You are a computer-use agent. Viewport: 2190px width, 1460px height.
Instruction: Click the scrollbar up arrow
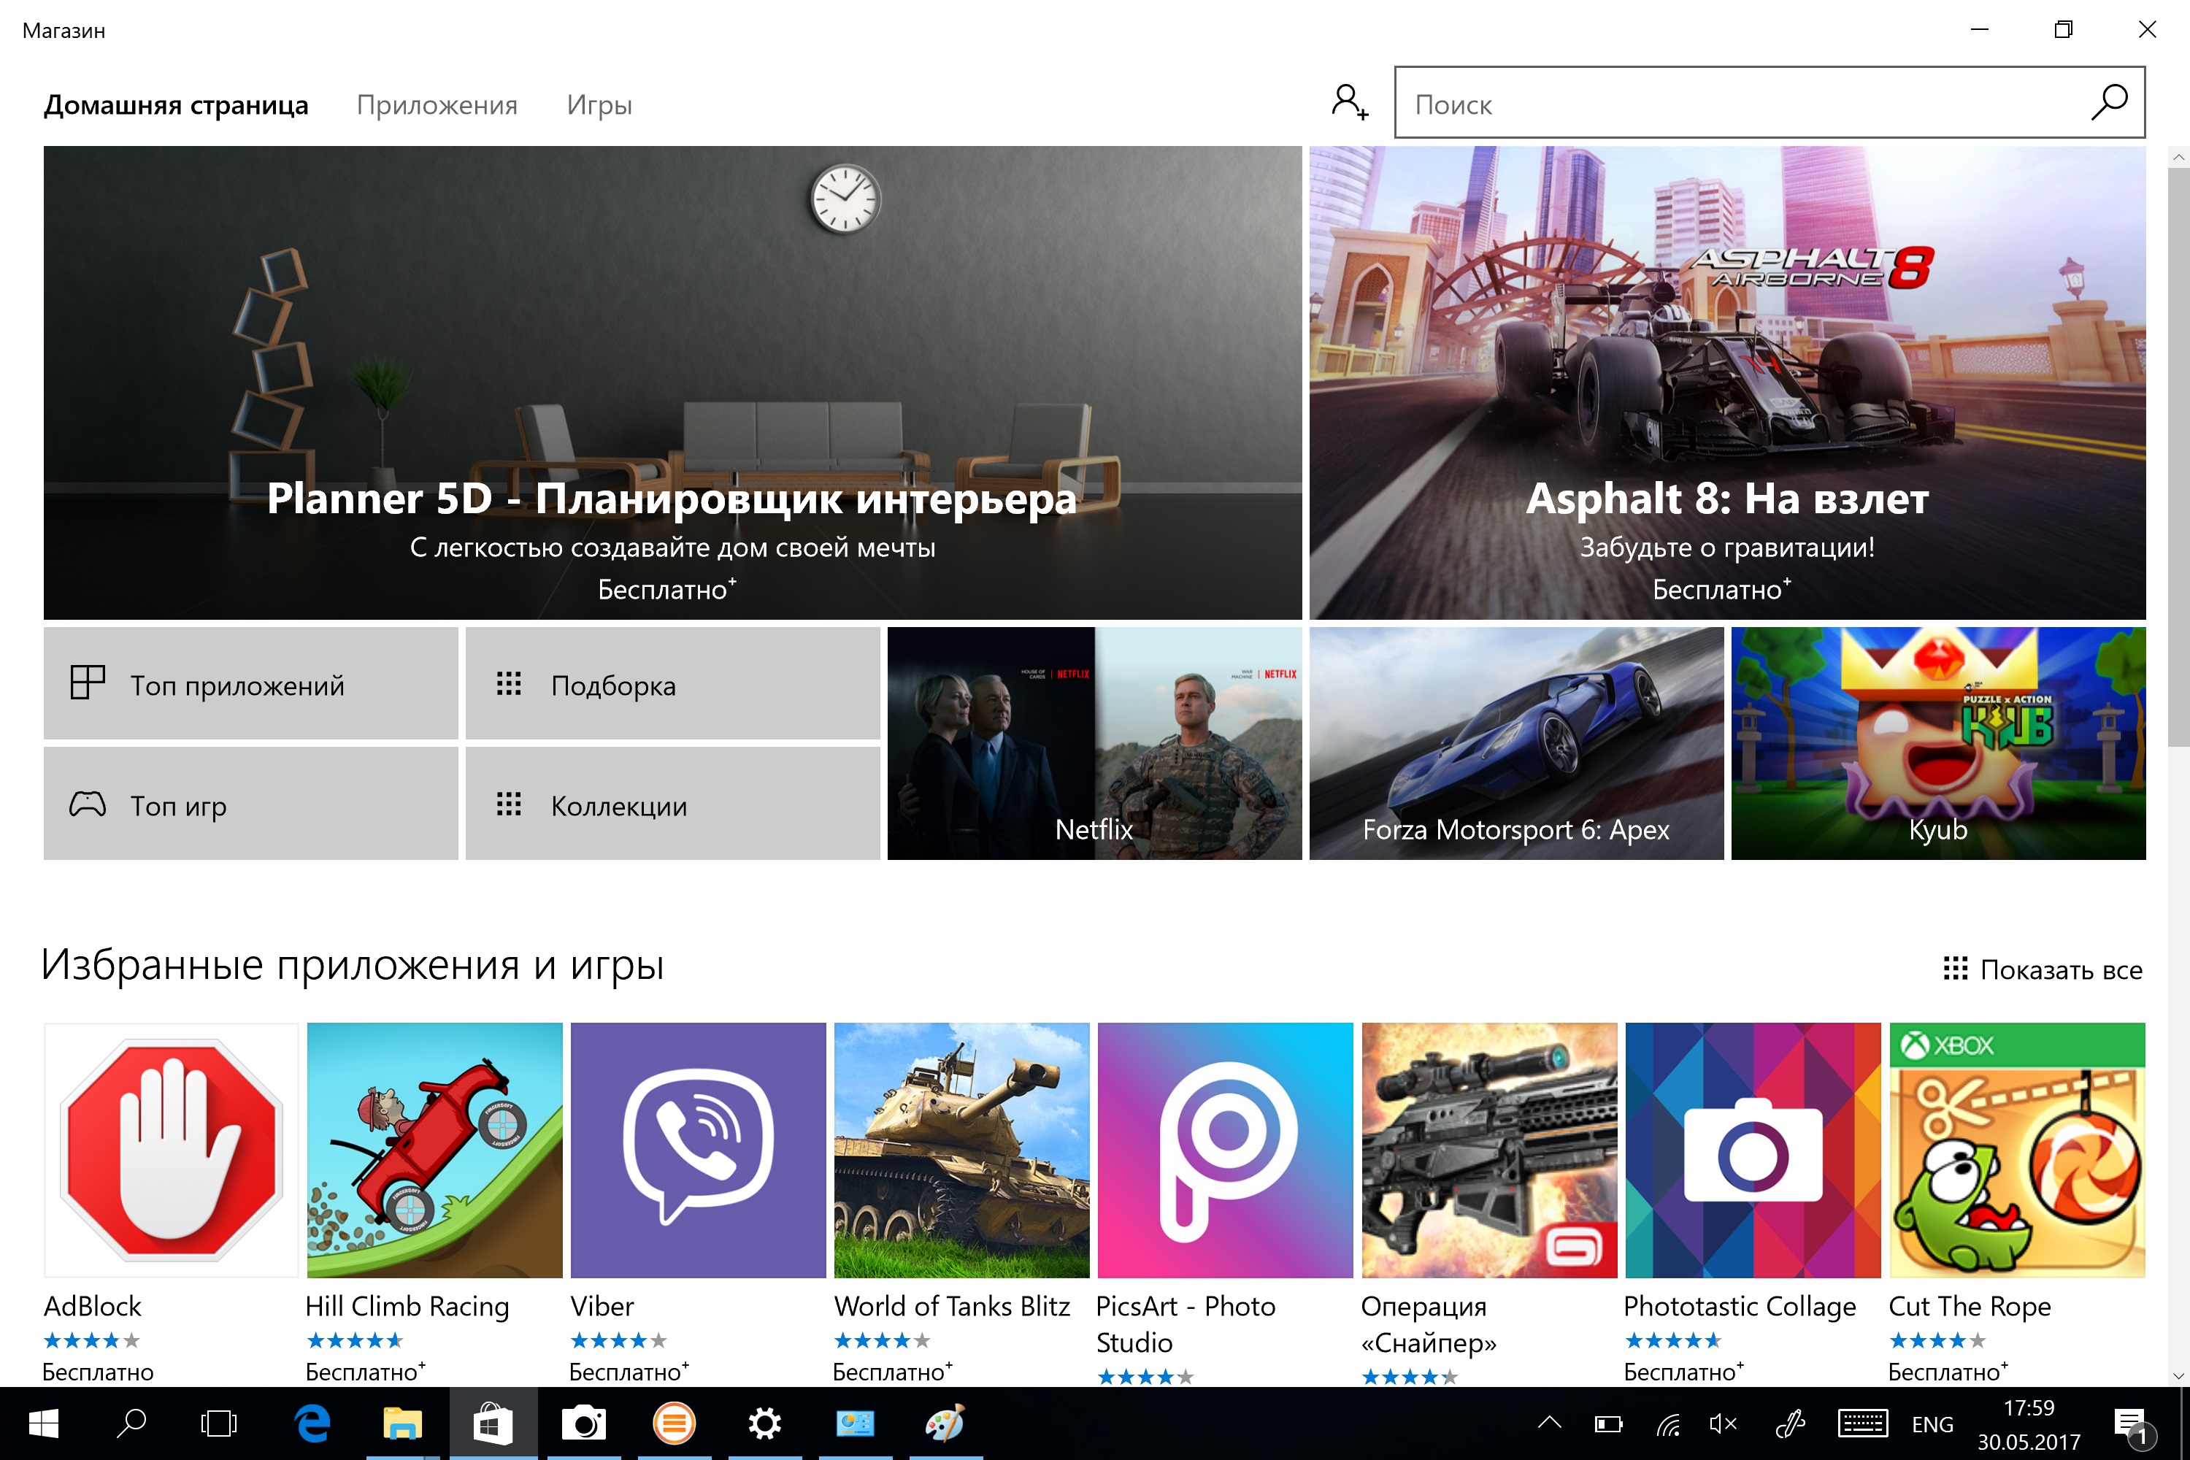[2178, 158]
